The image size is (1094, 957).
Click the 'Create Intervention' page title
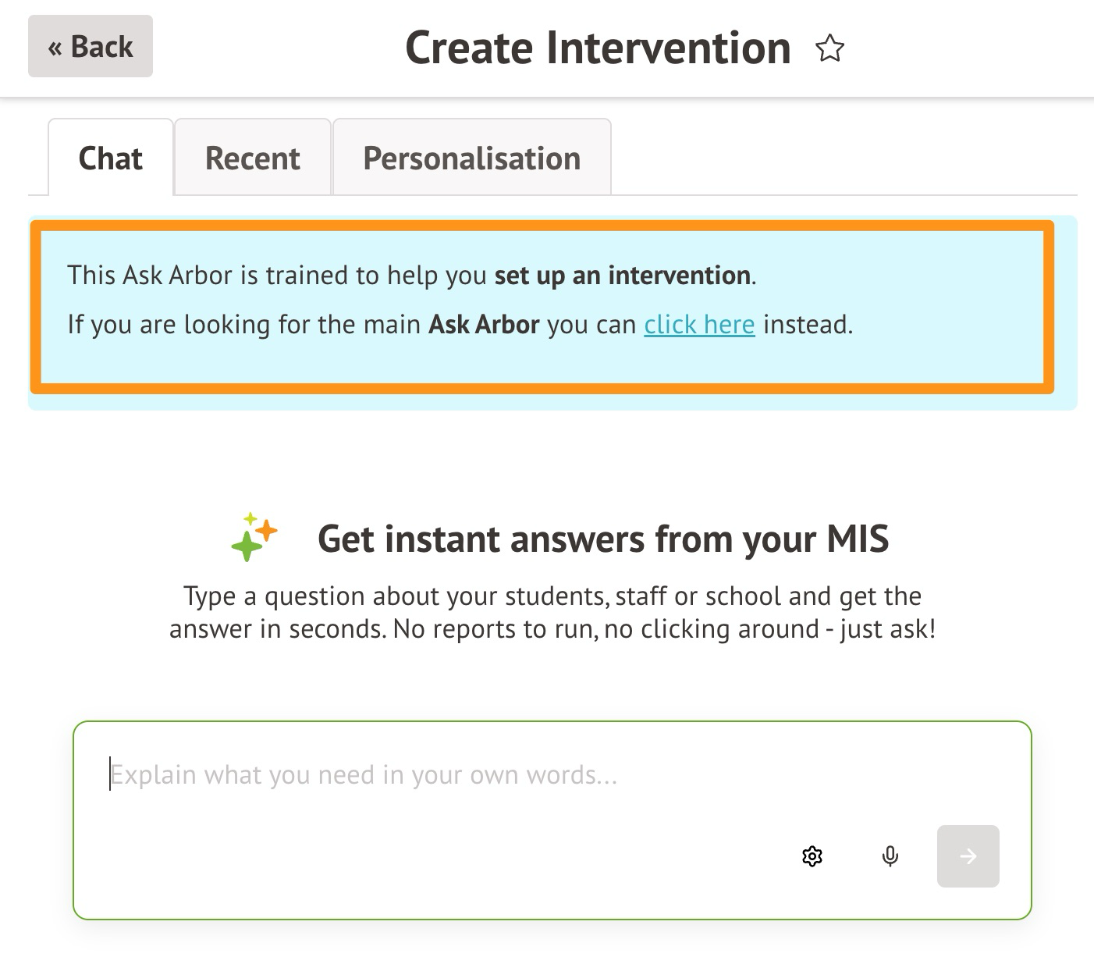pos(598,48)
